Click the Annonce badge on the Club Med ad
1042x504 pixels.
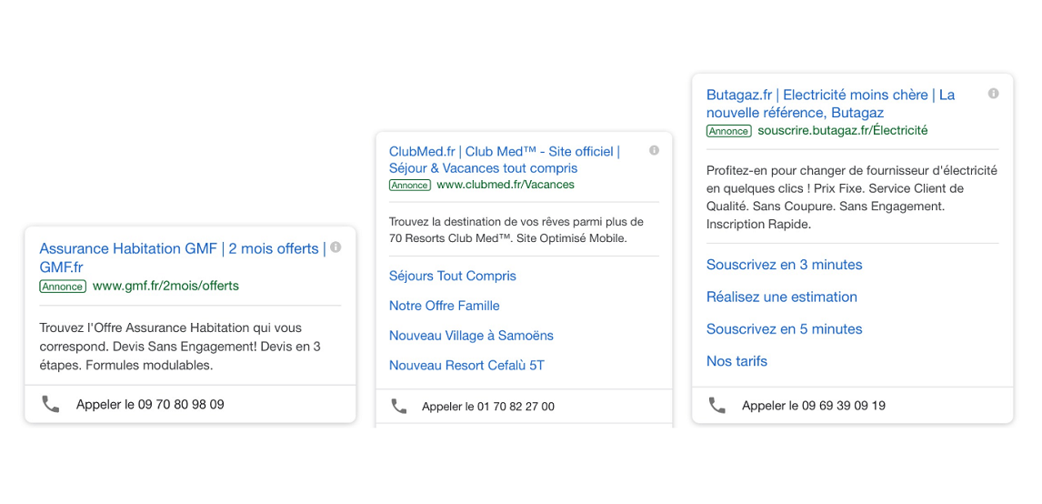410,186
